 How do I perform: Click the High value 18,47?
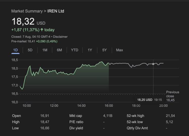pos(45,122)
